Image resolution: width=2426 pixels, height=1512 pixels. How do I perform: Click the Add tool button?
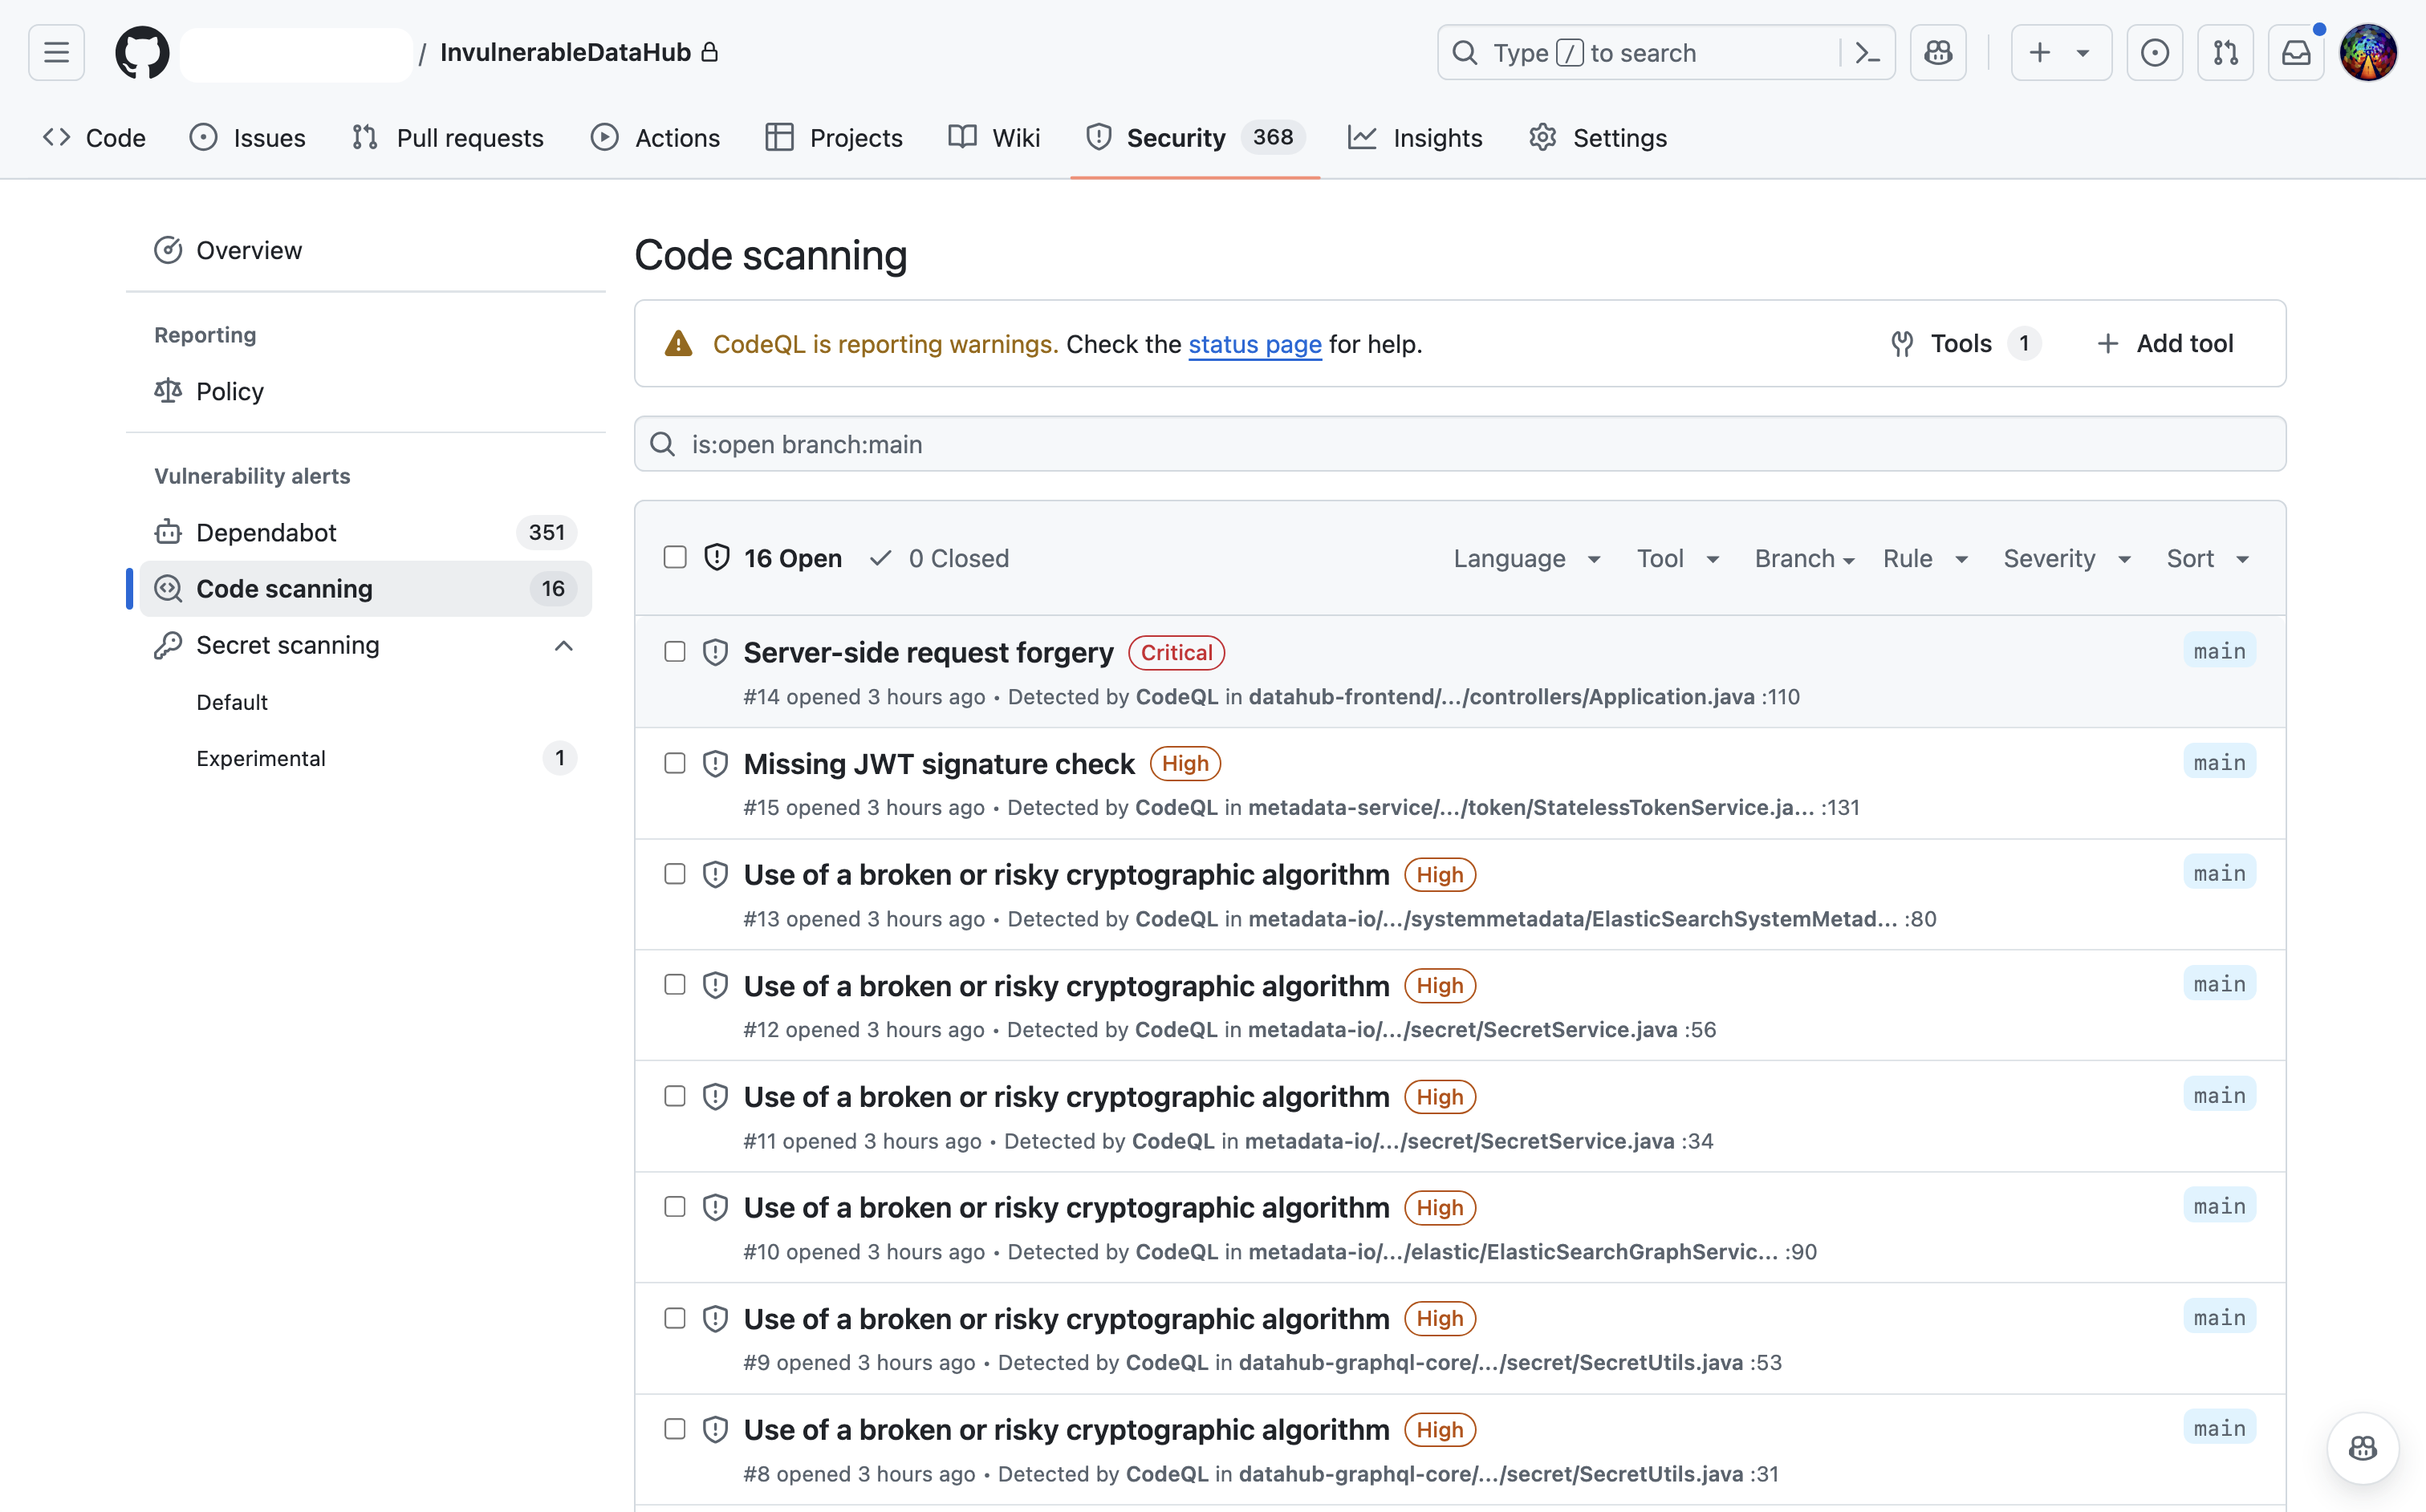coord(2165,343)
